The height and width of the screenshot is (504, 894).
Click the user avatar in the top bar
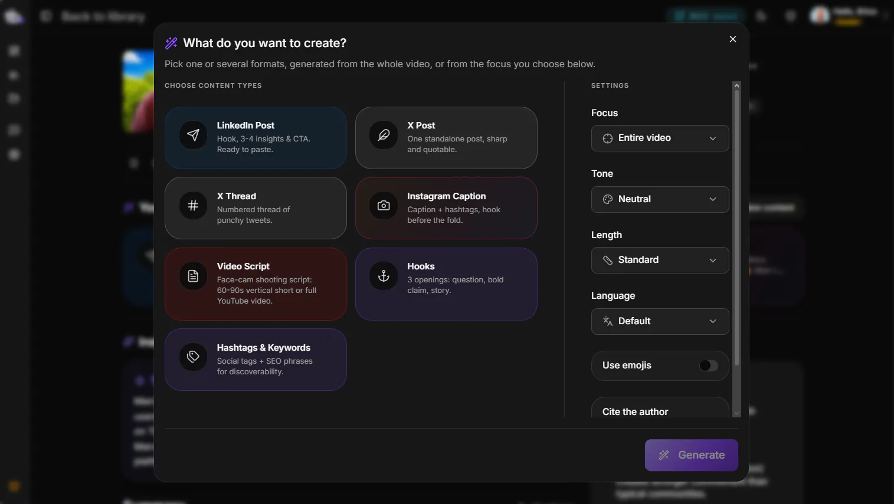point(820,16)
